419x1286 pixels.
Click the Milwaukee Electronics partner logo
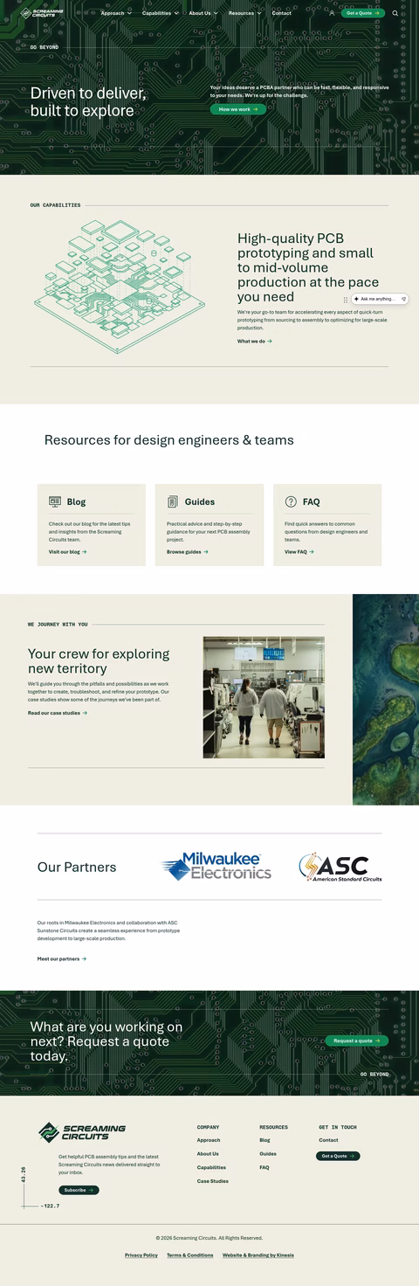[x=216, y=867]
